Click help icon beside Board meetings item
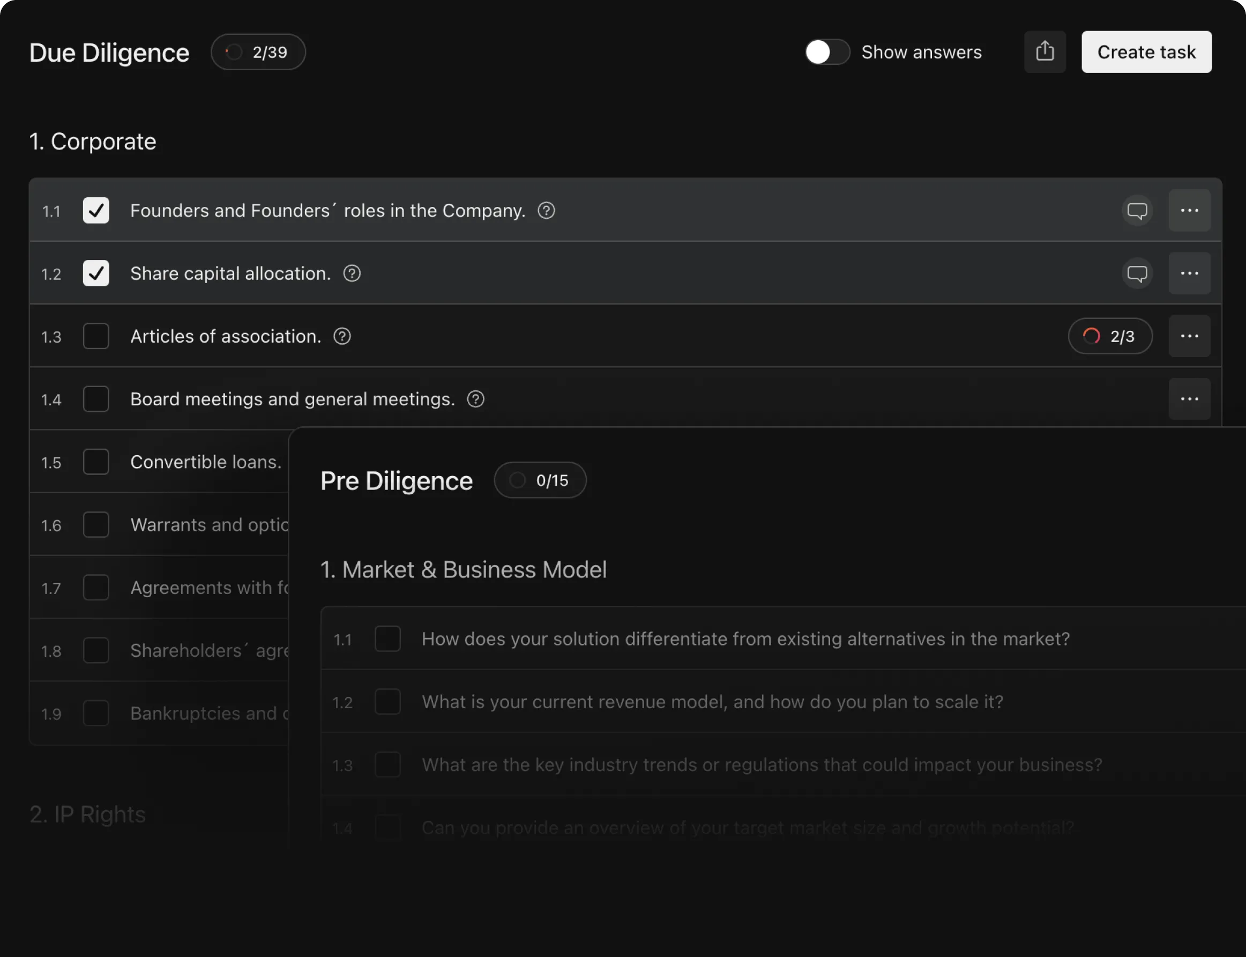 tap(475, 399)
